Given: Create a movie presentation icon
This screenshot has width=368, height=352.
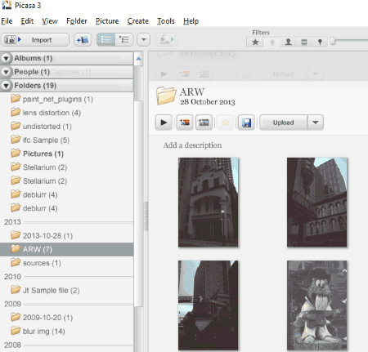Looking at the screenshot, I should point(204,123).
